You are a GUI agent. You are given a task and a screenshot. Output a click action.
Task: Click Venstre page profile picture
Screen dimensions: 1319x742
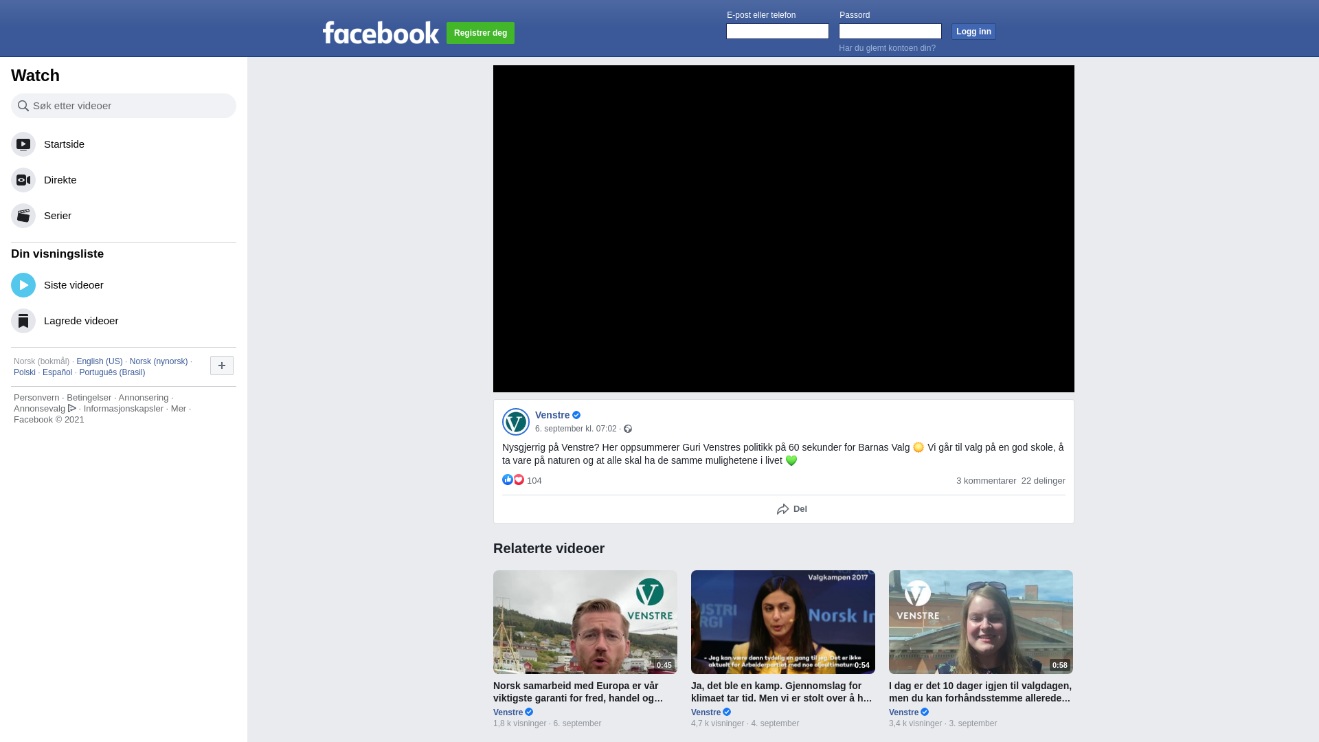click(515, 422)
